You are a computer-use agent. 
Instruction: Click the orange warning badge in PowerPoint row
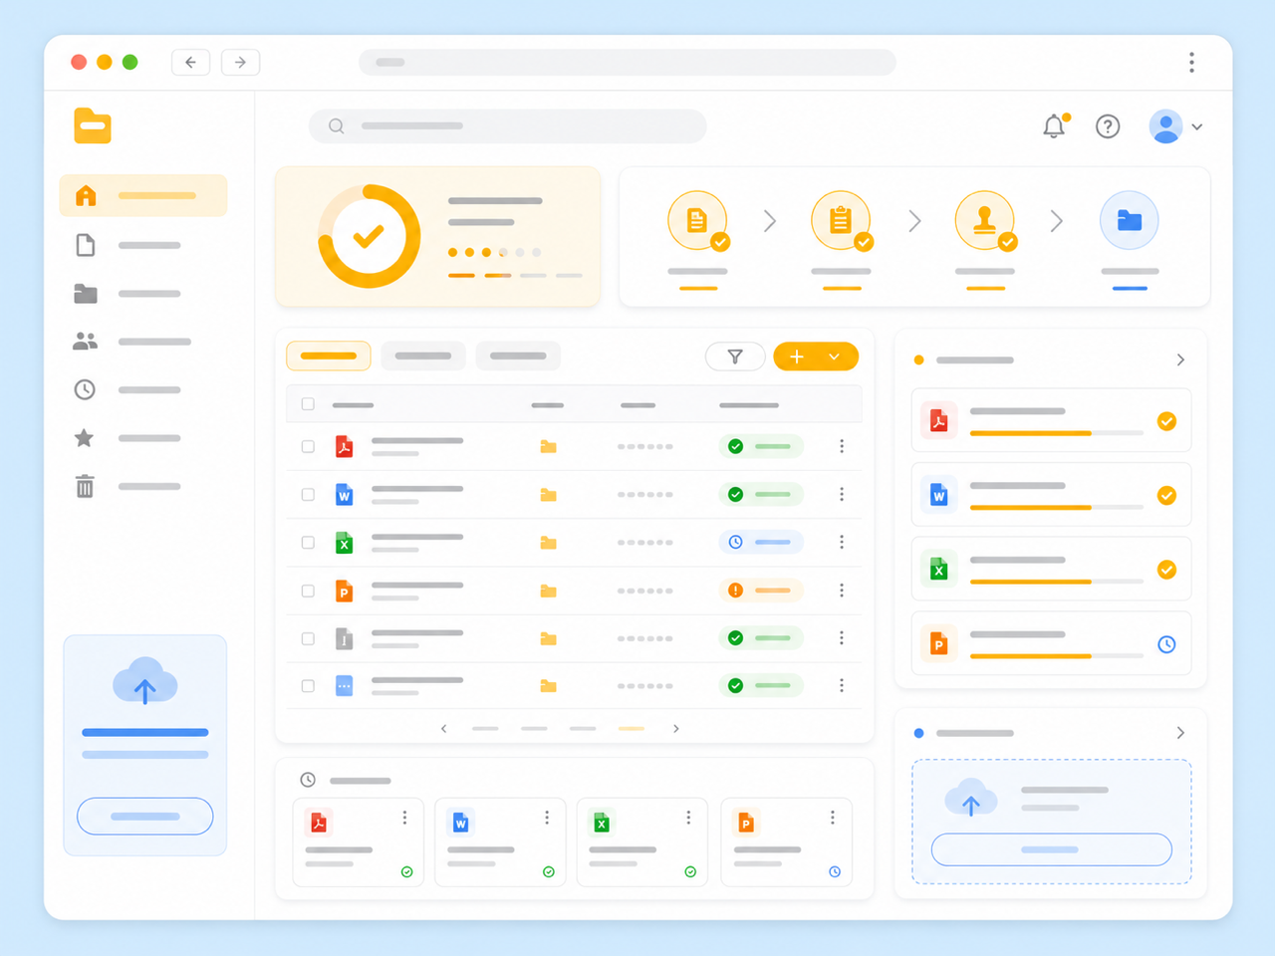761,591
